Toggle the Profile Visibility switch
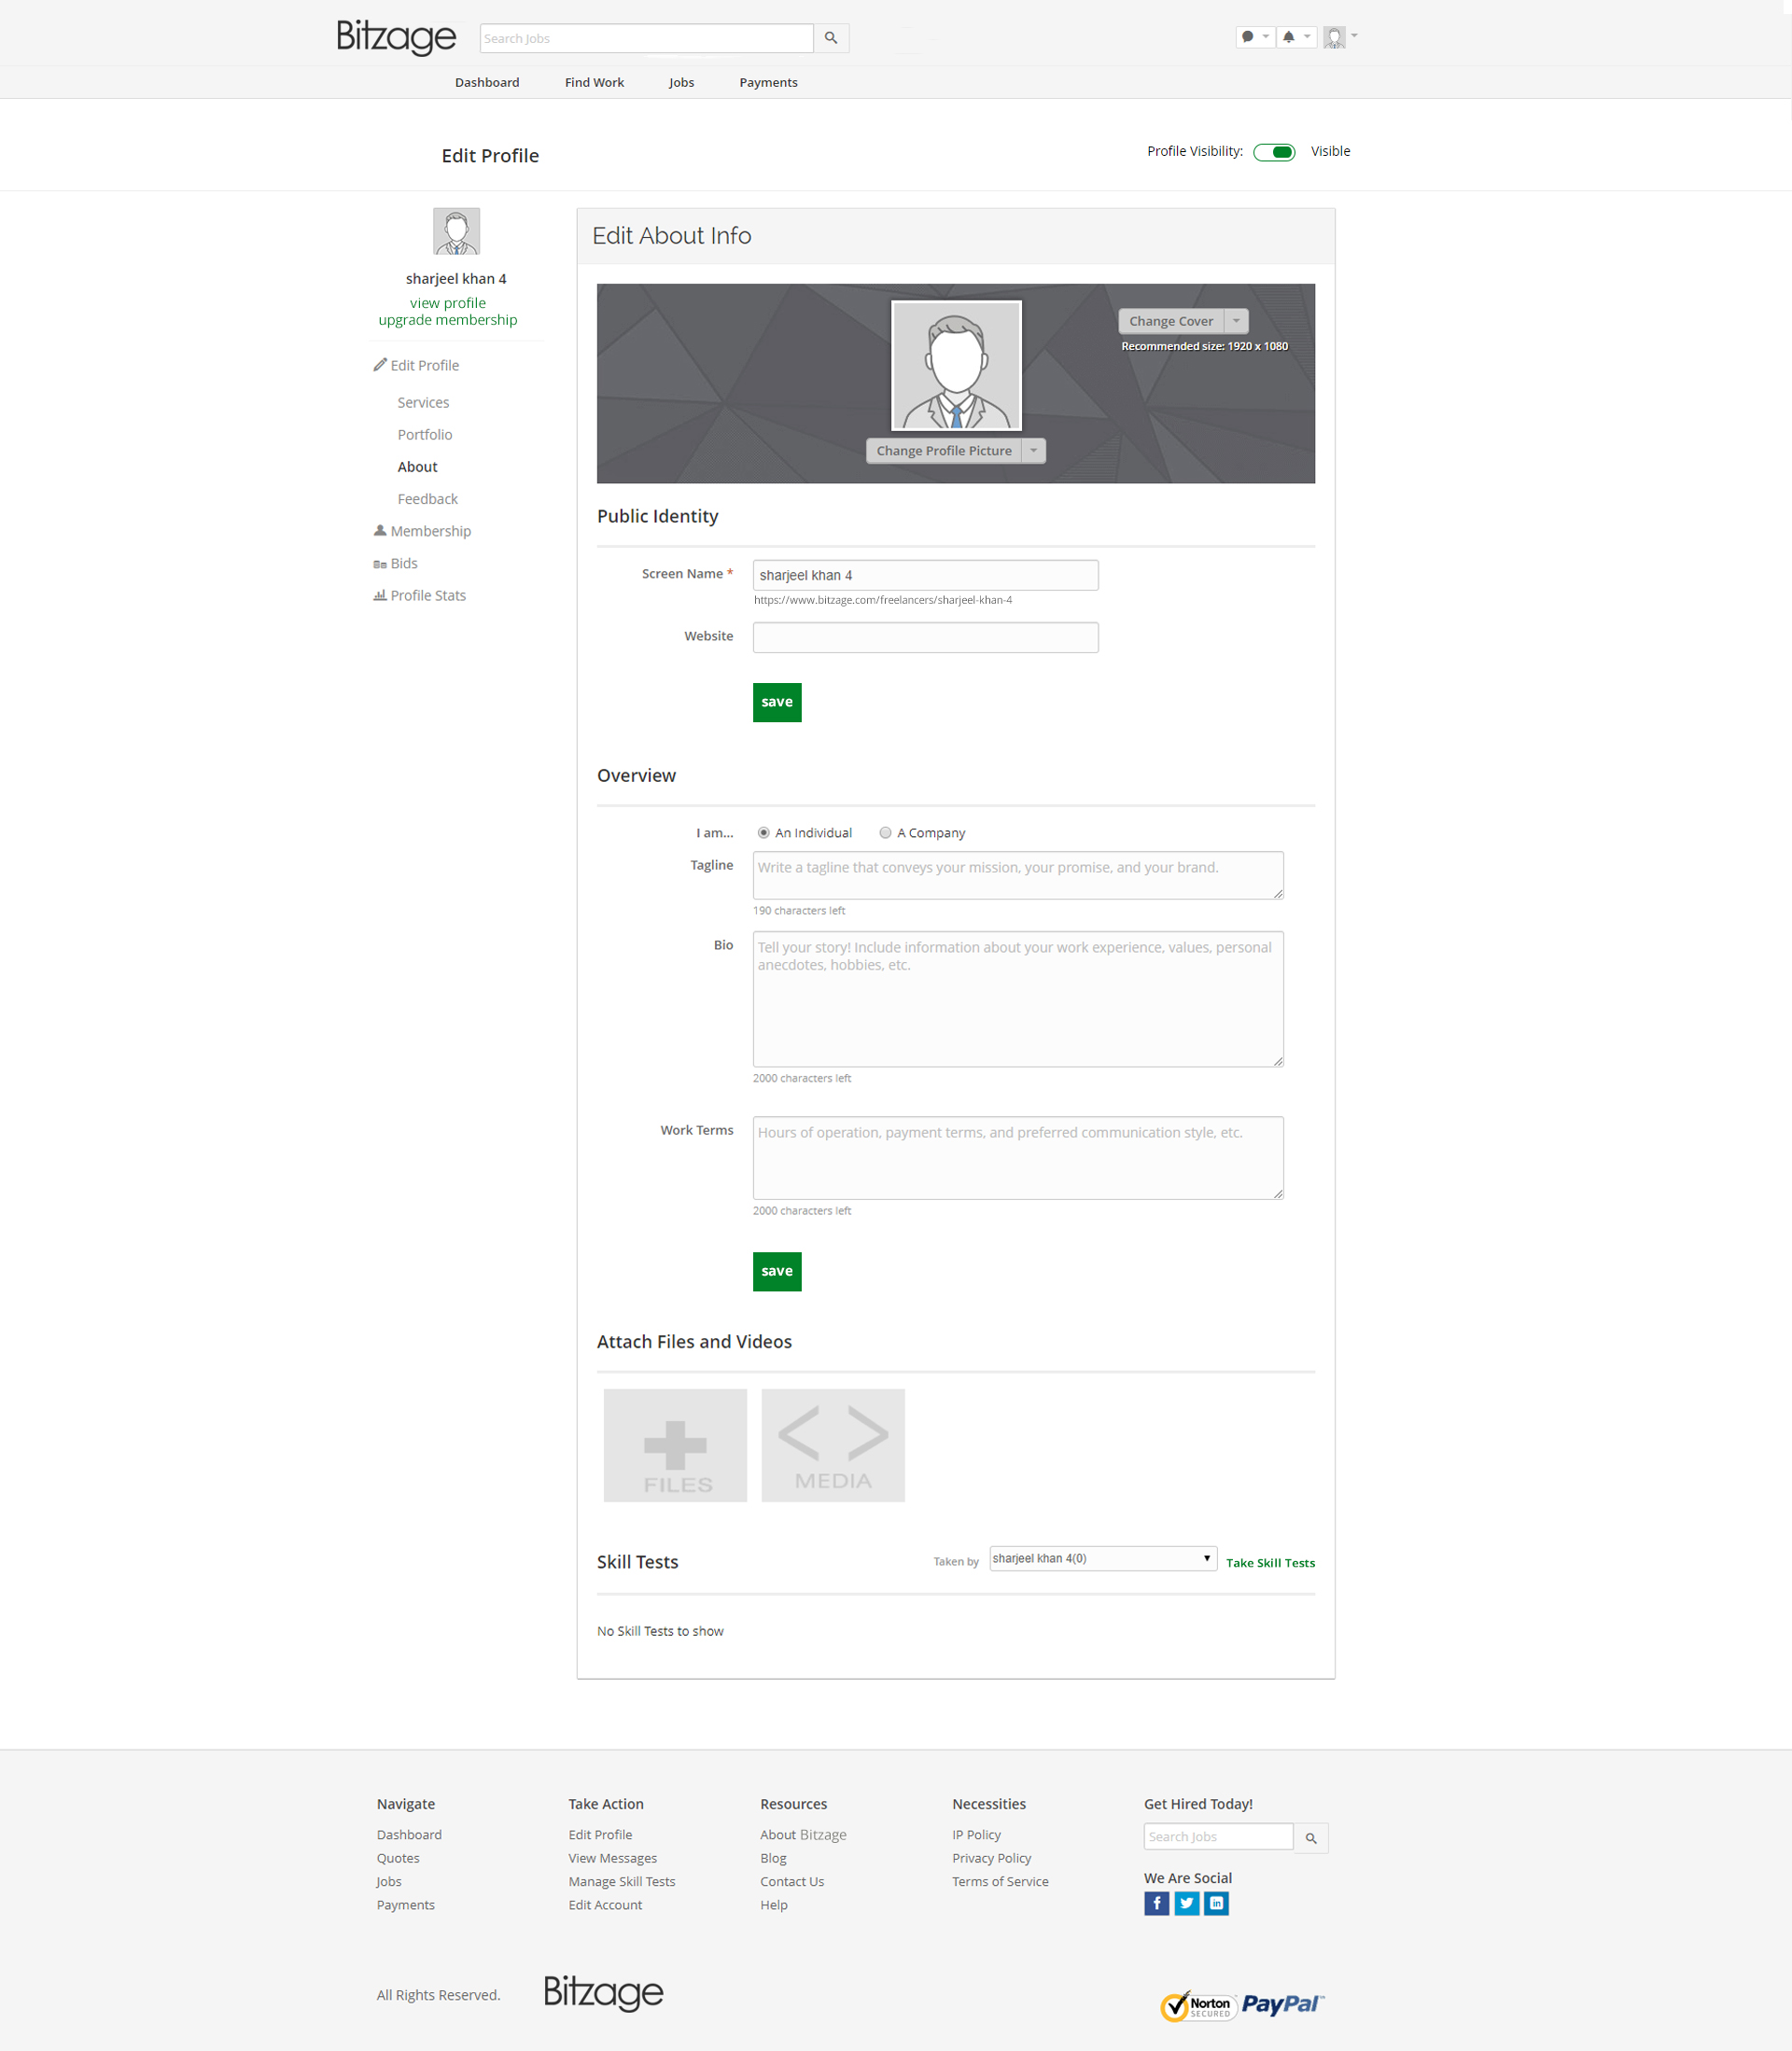 pos(1274,152)
